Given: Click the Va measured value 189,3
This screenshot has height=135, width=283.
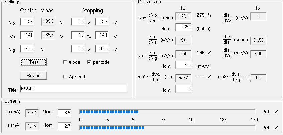Looking at the screenshot, I should point(48,22).
